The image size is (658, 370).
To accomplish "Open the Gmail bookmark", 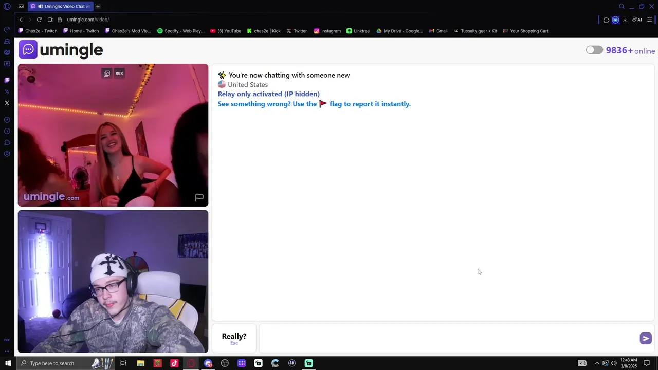I will (438, 31).
